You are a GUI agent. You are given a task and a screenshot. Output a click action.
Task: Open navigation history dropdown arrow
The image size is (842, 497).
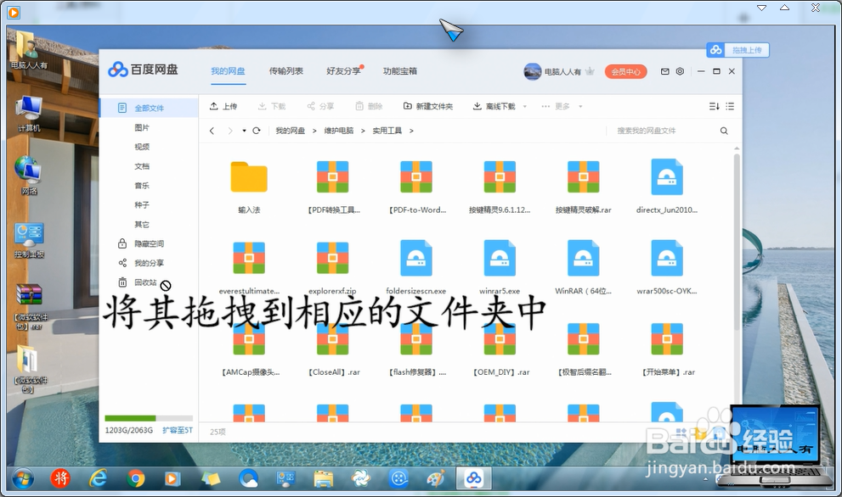[244, 131]
